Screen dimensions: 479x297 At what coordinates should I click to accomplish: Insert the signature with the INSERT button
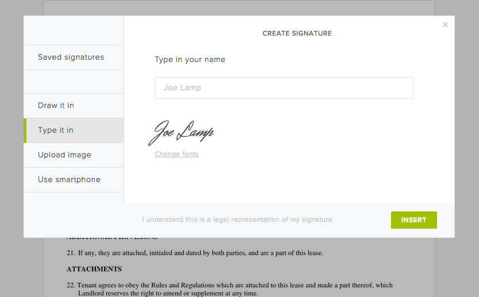tap(413, 220)
